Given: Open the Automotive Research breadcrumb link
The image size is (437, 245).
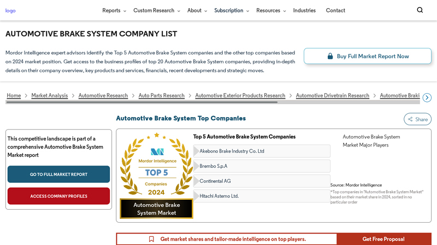Looking at the screenshot, I should [x=103, y=96].
